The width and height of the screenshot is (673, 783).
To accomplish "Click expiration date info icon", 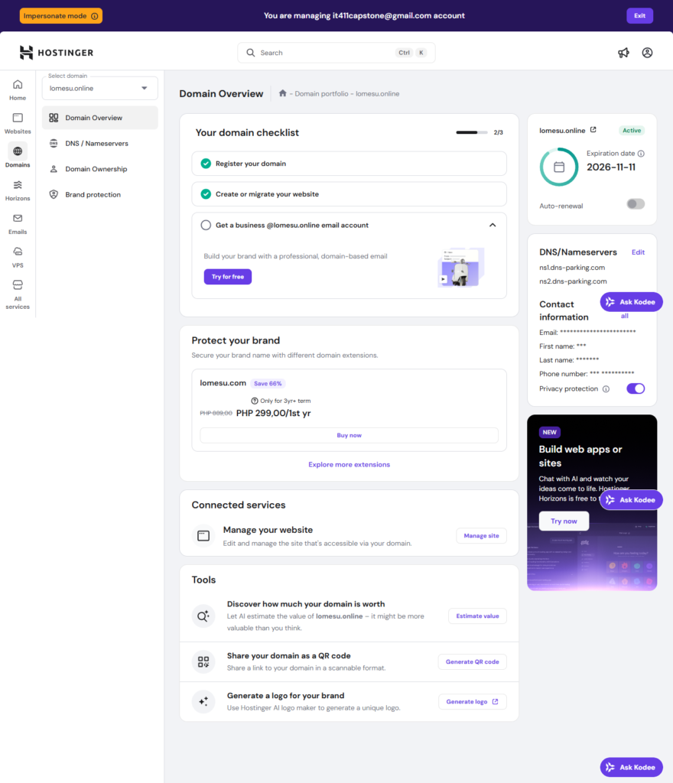I will click(x=641, y=154).
